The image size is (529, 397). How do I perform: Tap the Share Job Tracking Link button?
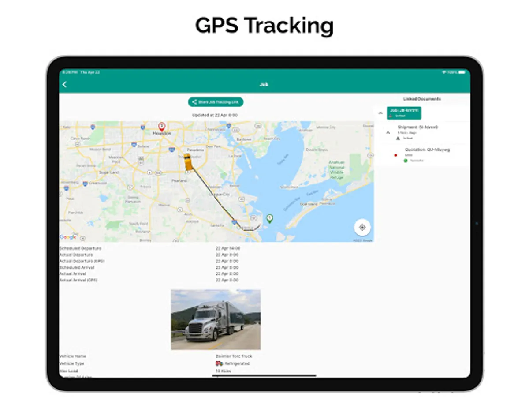(216, 102)
